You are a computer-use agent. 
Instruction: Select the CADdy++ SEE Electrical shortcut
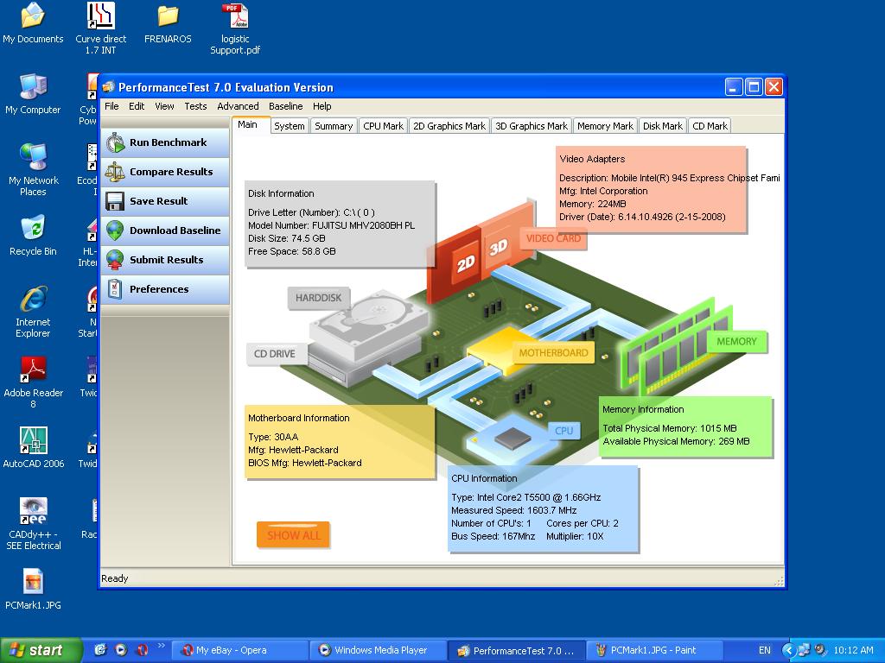[34, 524]
